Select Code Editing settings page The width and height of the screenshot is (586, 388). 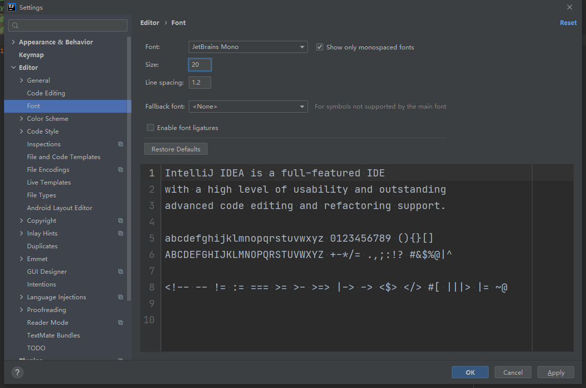pyautogui.click(x=46, y=93)
